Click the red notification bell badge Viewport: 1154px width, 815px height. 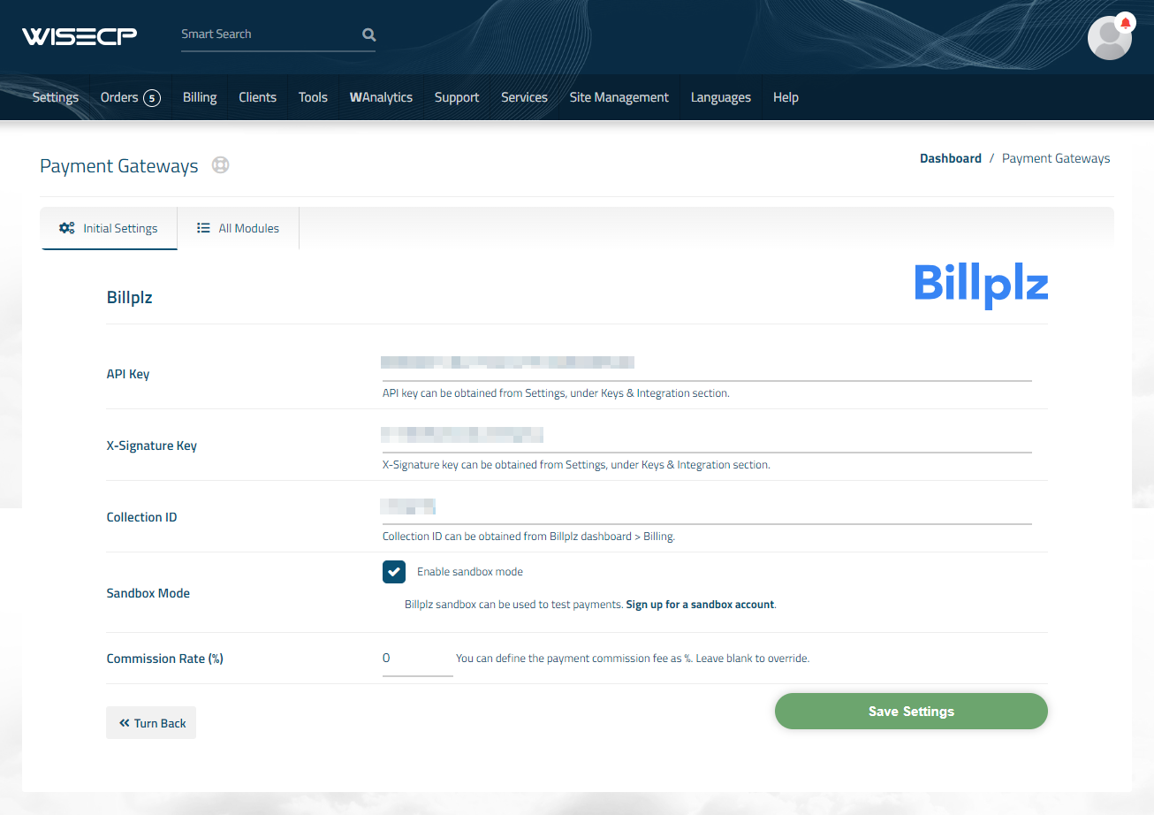click(x=1125, y=23)
